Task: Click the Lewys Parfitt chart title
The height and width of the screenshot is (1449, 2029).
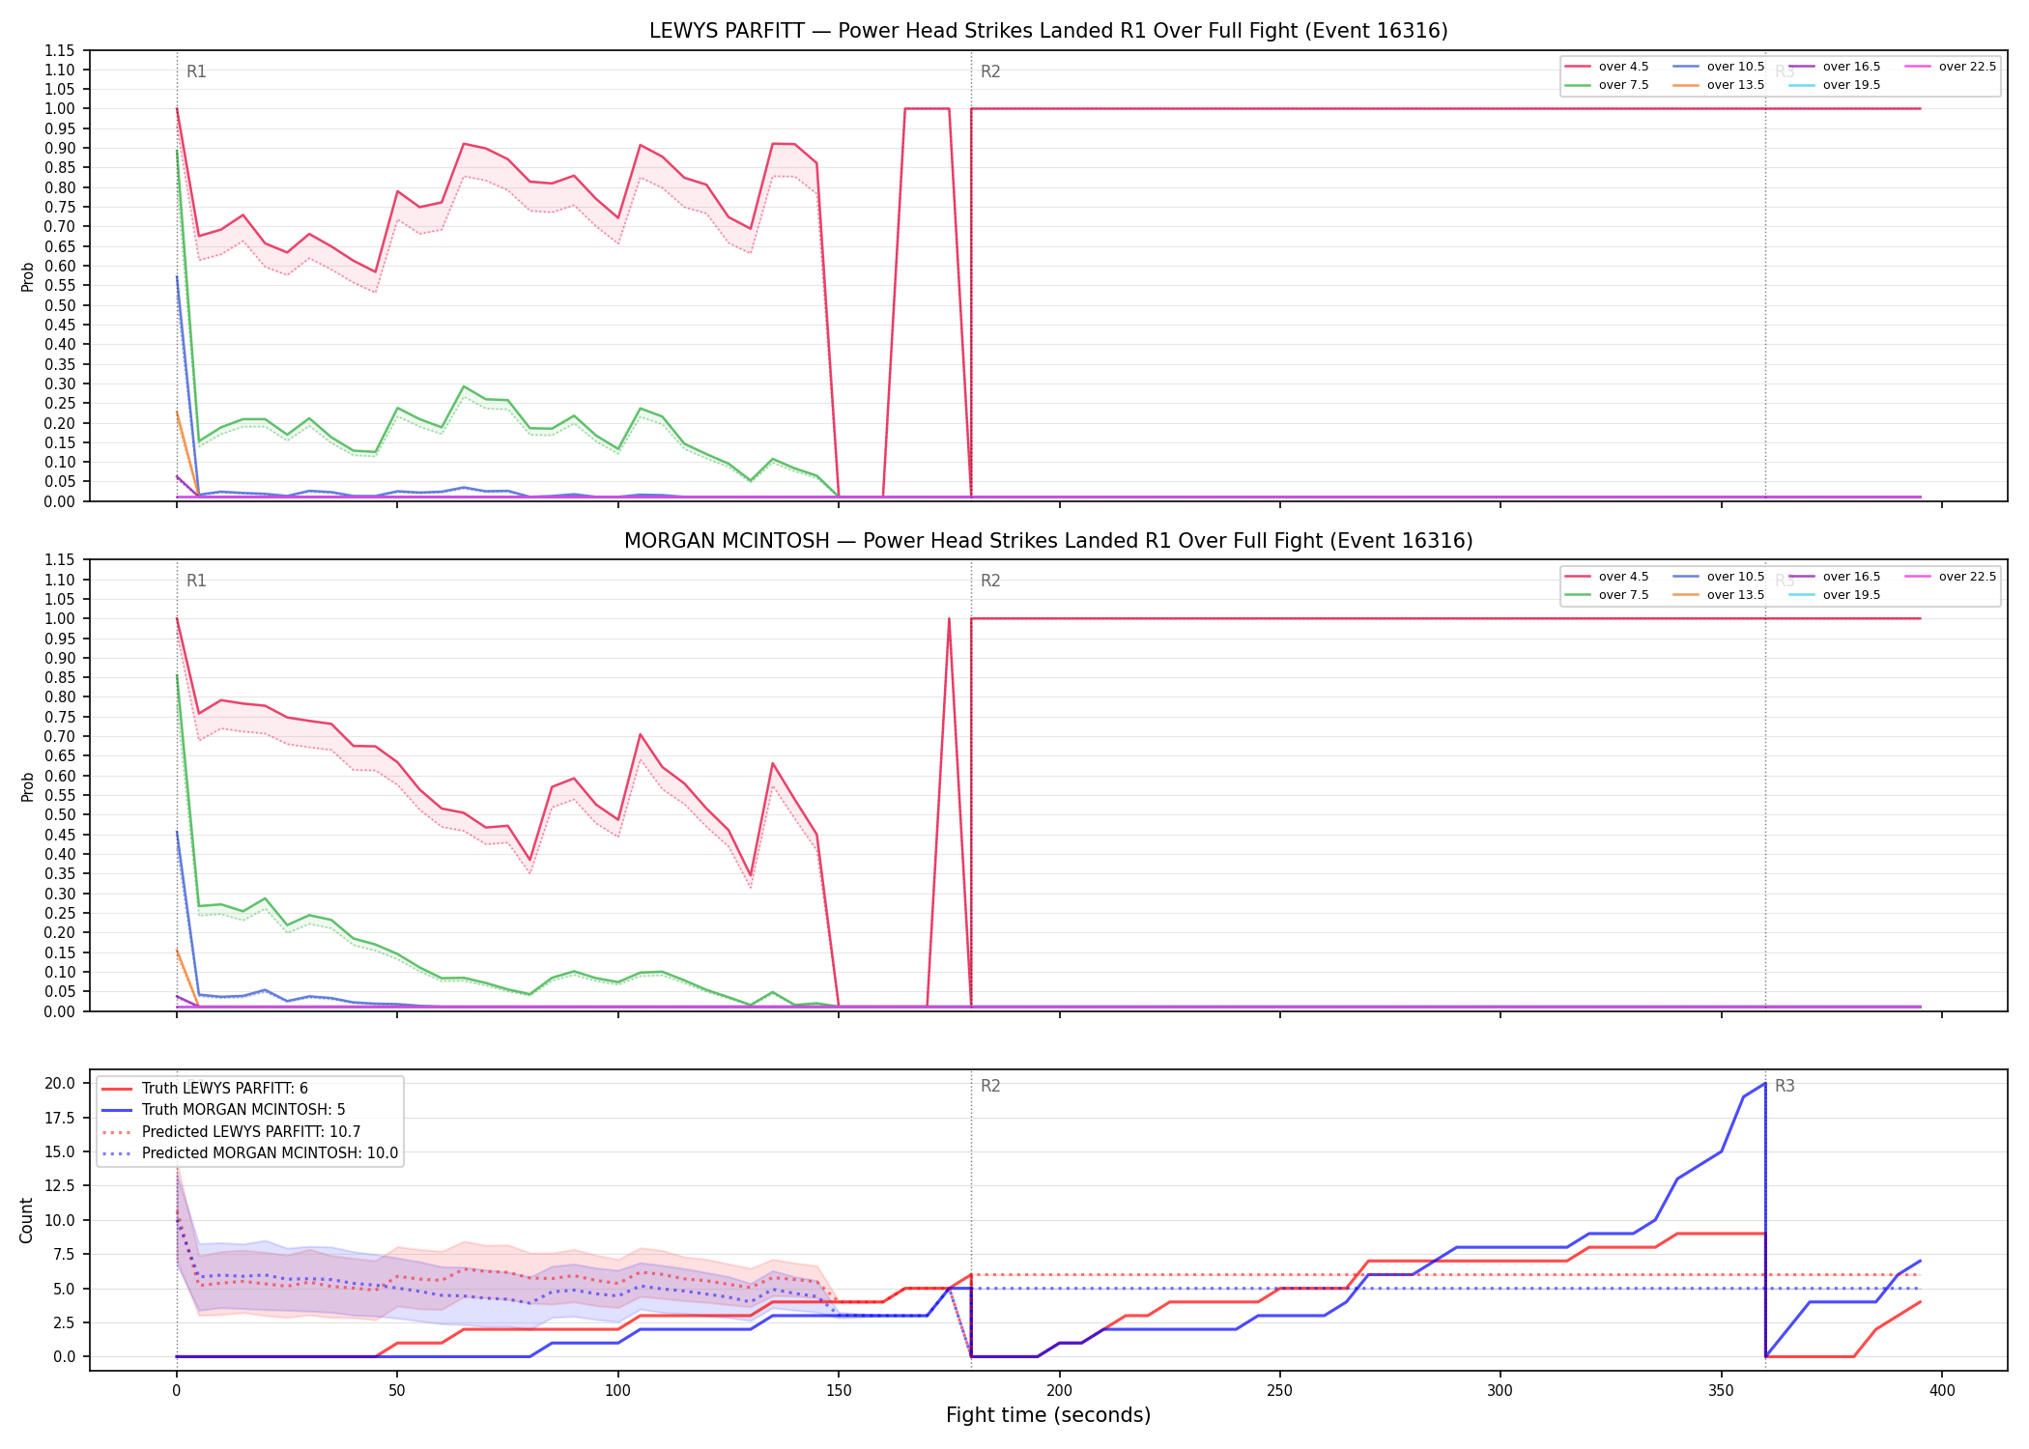Action: coord(1048,31)
